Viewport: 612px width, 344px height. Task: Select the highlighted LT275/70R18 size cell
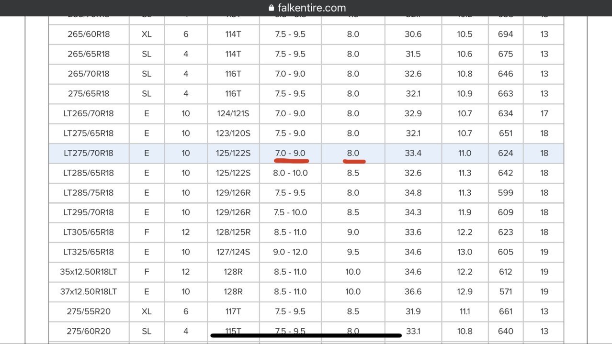coord(89,153)
